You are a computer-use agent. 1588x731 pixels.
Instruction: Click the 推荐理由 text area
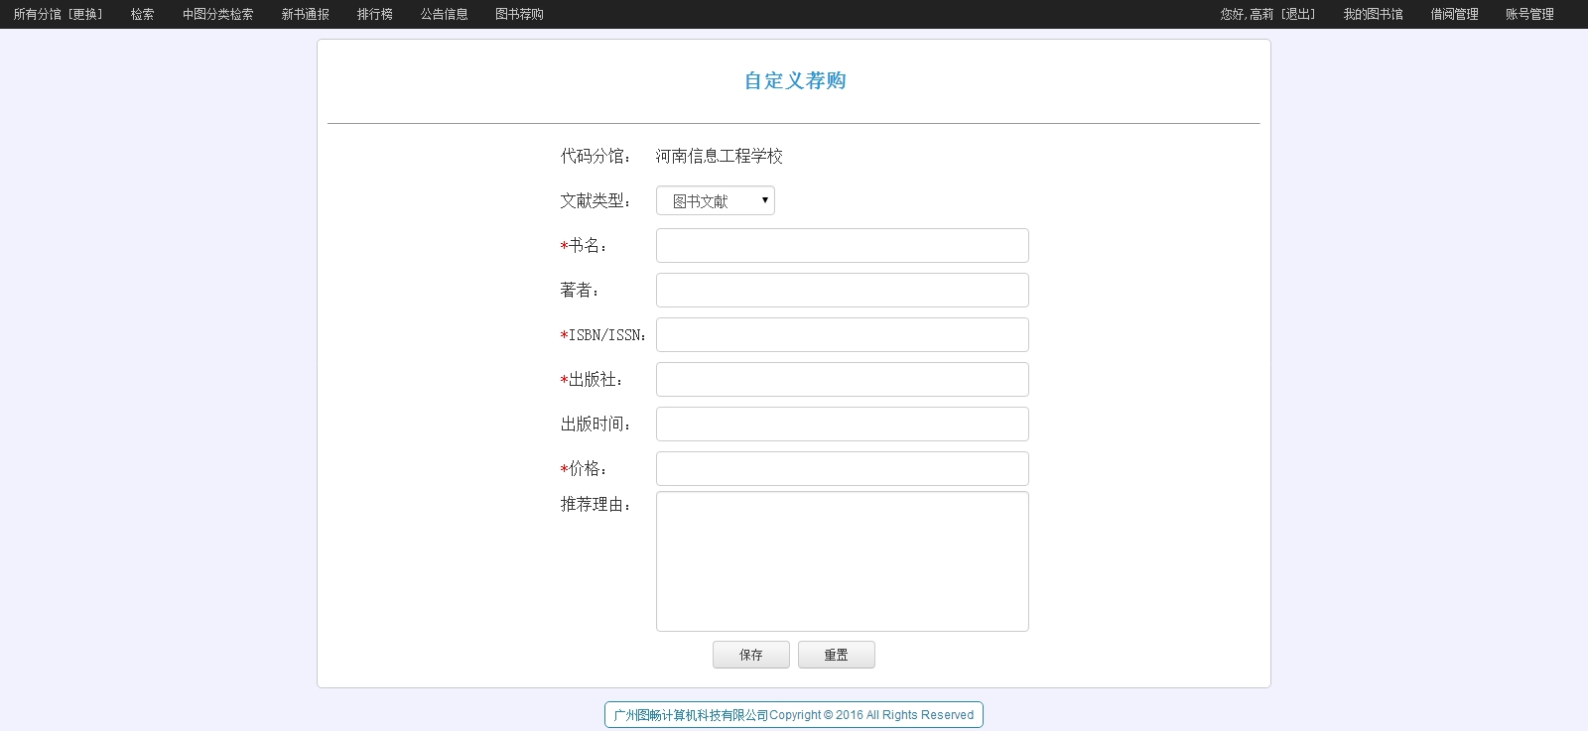[x=842, y=561]
